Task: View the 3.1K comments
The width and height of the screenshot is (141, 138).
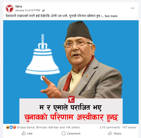Action: coord(110,127)
